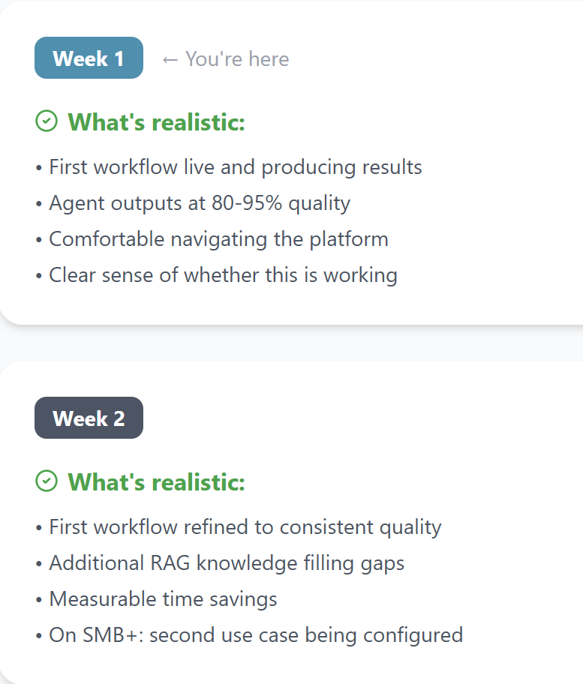
Task: Select "First workflow refined to consistent quality"
Action: (x=245, y=526)
